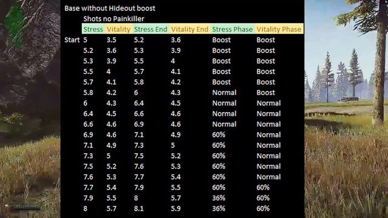The width and height of the screenshot is (388, 218).
Task: Click Vitality End 5.7 in the 7.9 stress row
Action: 176,198
